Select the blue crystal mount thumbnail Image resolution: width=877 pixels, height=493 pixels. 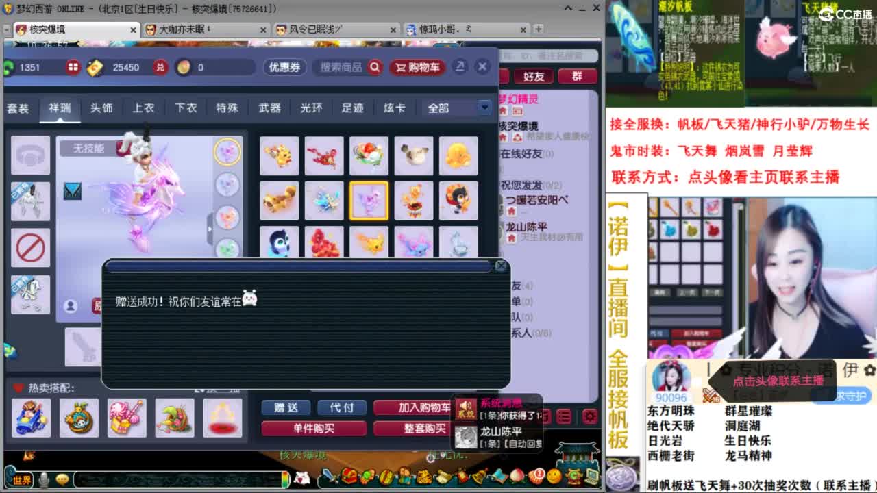pyautogui.click(x=323, y=201)
